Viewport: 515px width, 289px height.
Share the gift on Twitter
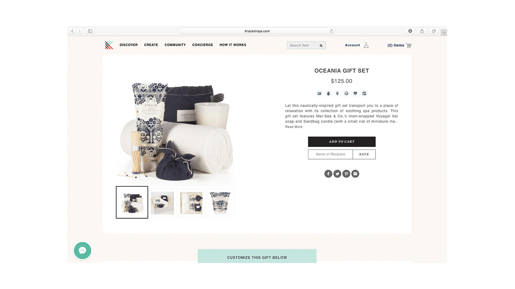pos(337,173)
